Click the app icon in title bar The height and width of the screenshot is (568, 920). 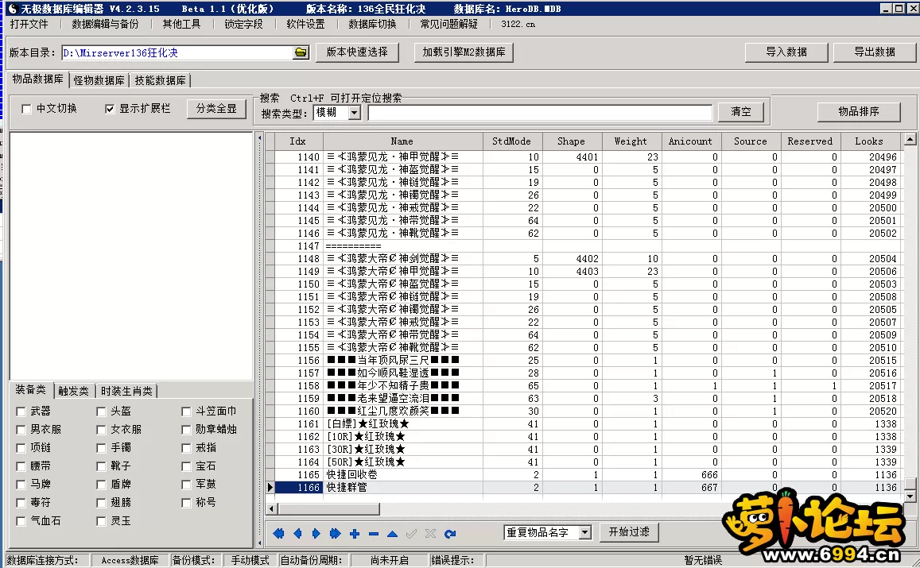tap(12, 8)
